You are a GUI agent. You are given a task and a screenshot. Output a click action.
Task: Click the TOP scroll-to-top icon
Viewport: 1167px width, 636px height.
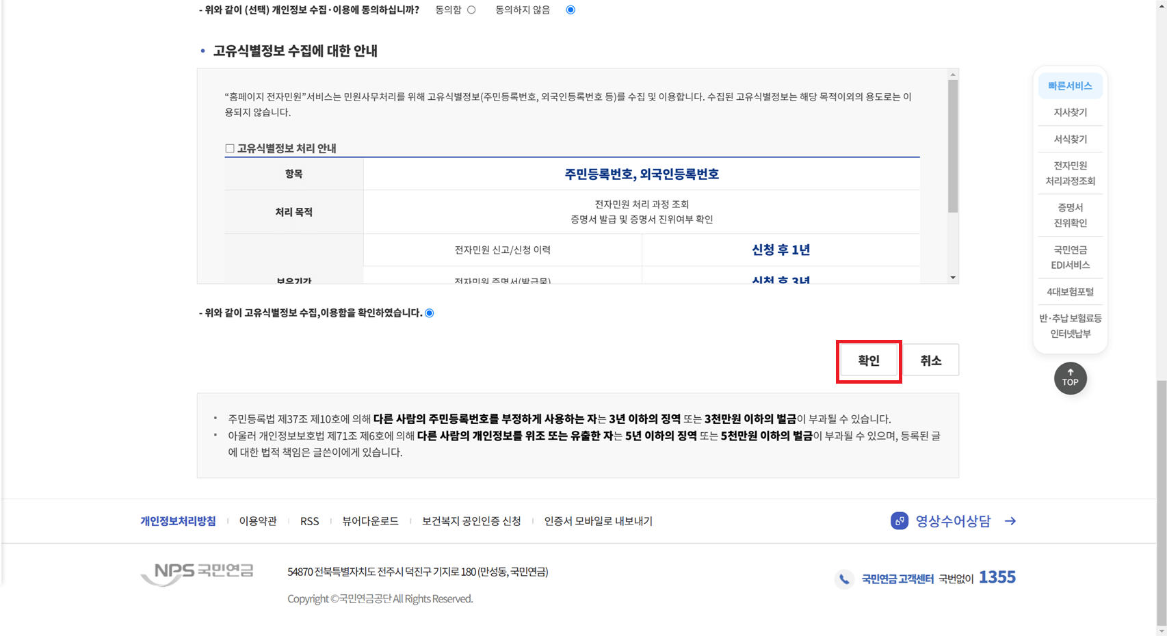click(x=1070, y=379)
